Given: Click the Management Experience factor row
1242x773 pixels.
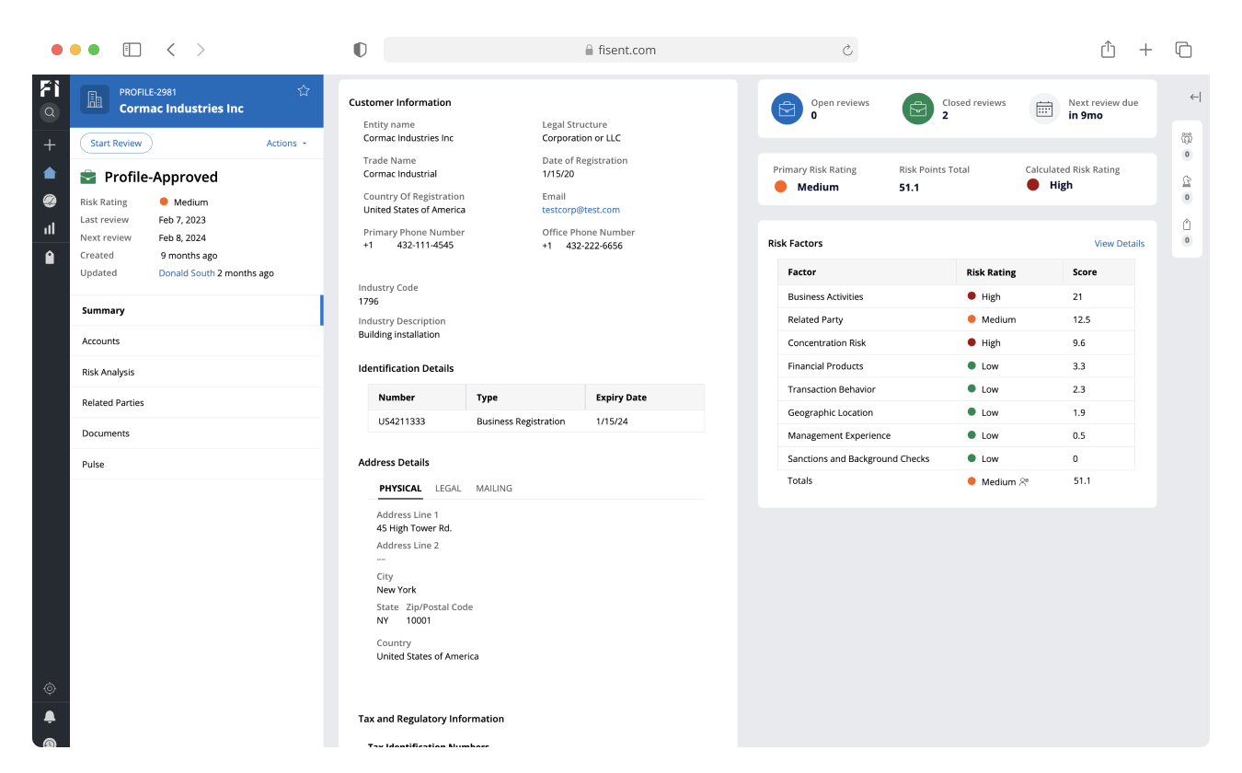Looking at the screenshot, I should [956, 435].
